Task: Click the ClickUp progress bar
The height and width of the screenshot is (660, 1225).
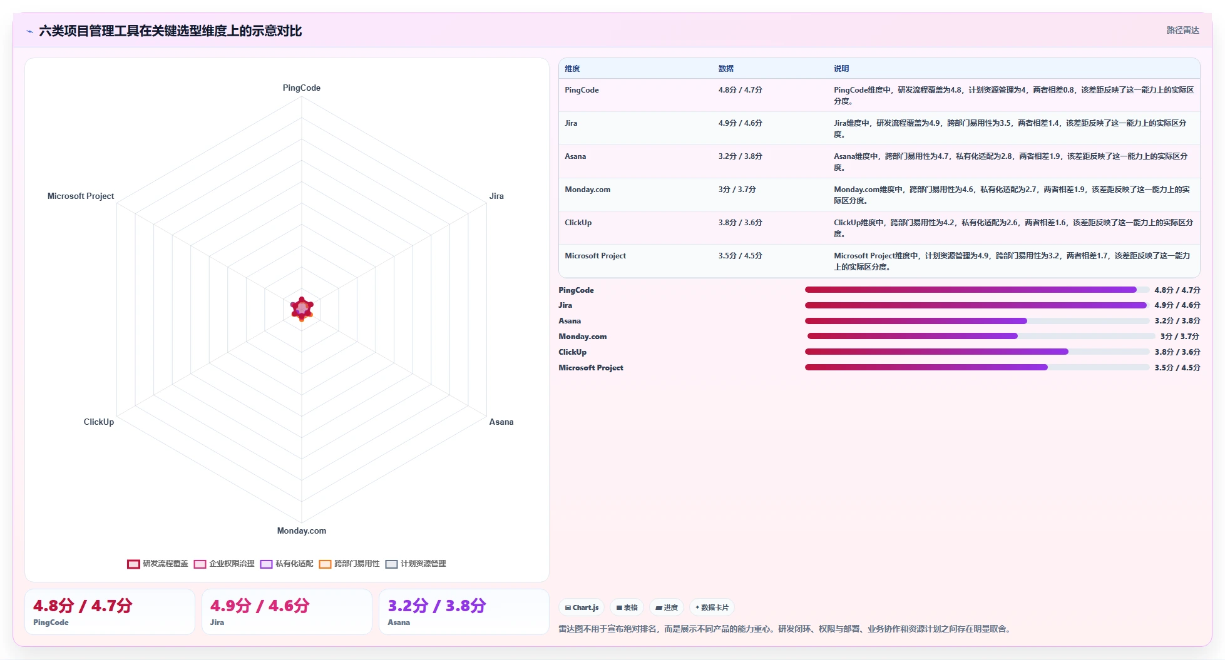Action: coord(977,352)
